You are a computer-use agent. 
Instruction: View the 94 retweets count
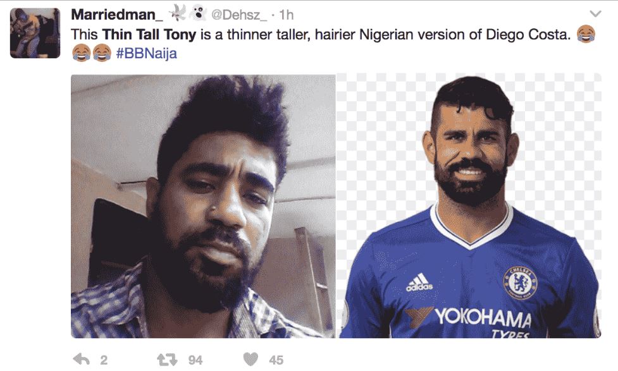(x=195, y=360)
